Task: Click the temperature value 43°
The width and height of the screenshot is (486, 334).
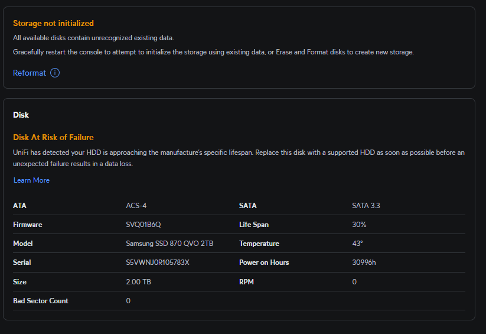Action: [357, 244]
